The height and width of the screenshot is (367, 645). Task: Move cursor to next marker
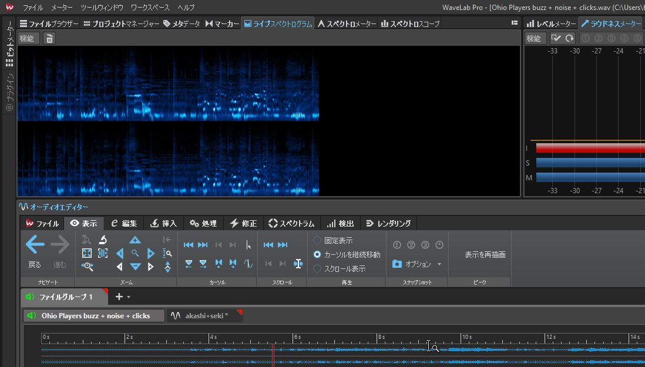click(x=203, y=264)
